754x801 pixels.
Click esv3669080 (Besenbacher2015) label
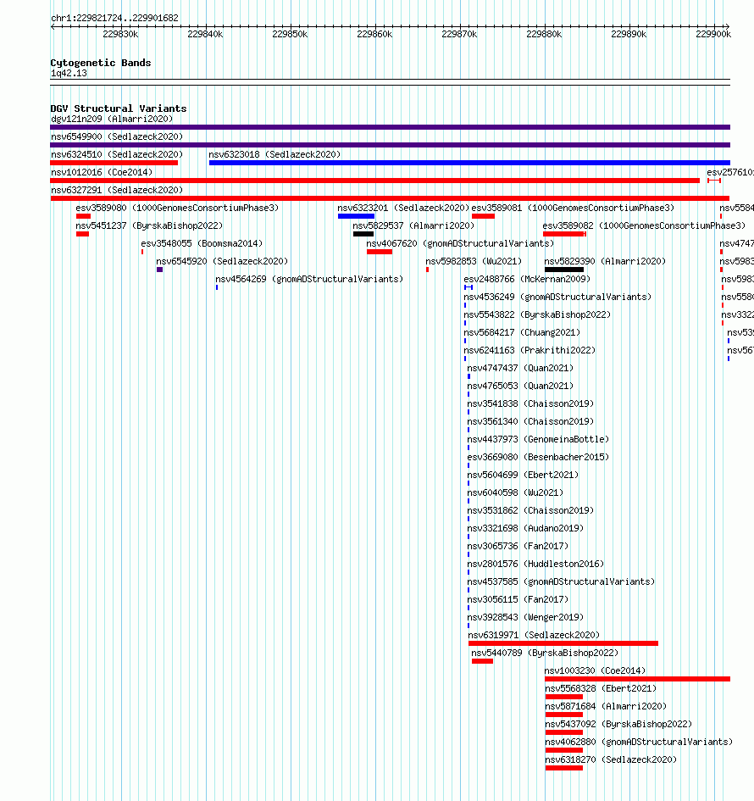coord(538,459)
